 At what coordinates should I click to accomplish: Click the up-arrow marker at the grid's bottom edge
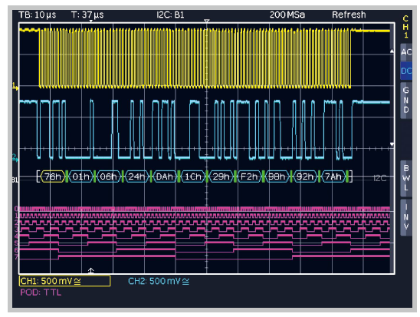point(90,271)
